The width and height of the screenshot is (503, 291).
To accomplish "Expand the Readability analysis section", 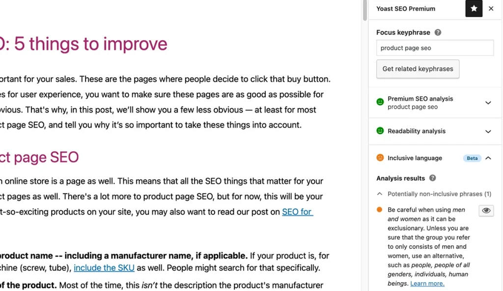I will pyautogui.click(x=488, y=131).
